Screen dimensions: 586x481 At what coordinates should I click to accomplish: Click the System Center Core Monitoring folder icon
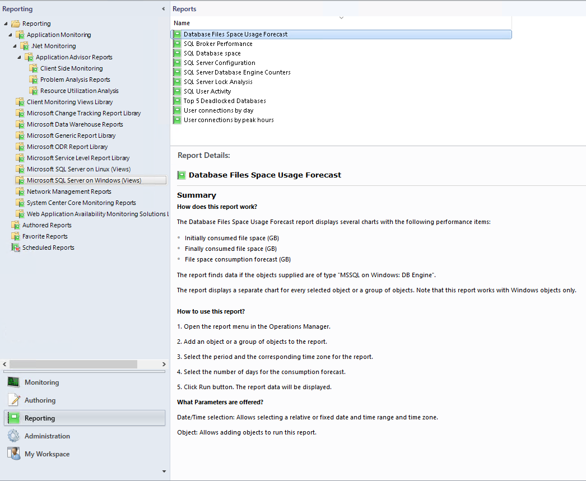20,203
